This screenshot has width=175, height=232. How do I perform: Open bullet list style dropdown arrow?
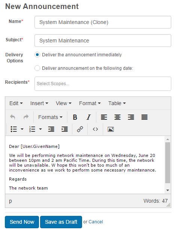pos(22,129)
